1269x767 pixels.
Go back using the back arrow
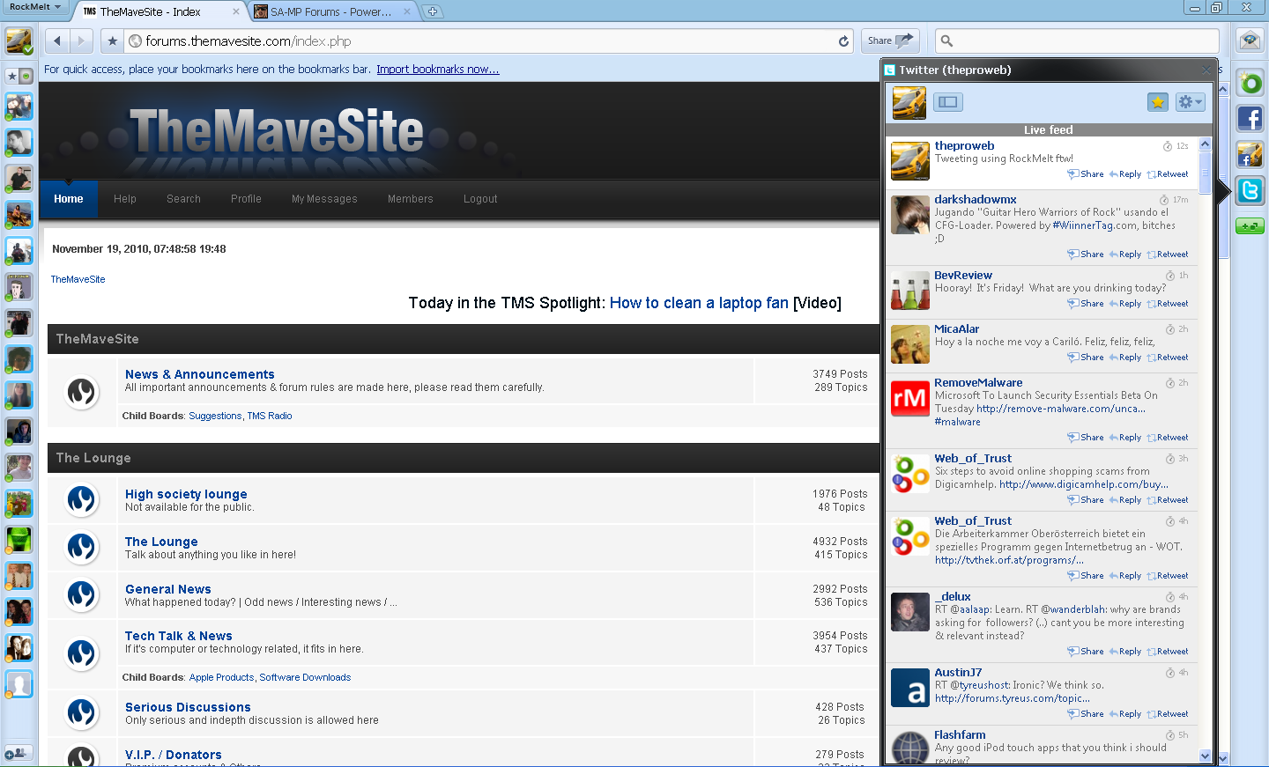[x=57, y=41]
